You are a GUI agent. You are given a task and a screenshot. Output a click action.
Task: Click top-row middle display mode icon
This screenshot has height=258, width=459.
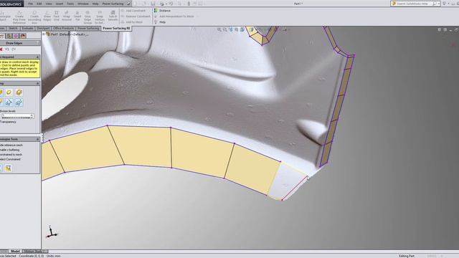click(9, 92)
